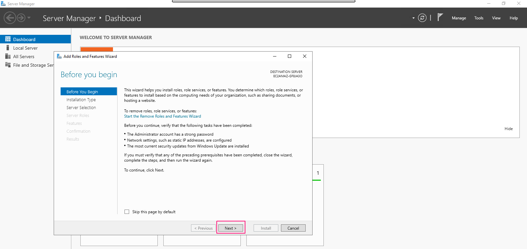
Task: Click the 'Before you begin' page heading
Action: coord(89,75)
